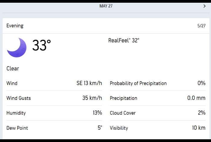Click the 5° dew point value
This screenshot has height=142, width=211.
tap(100, 128)
